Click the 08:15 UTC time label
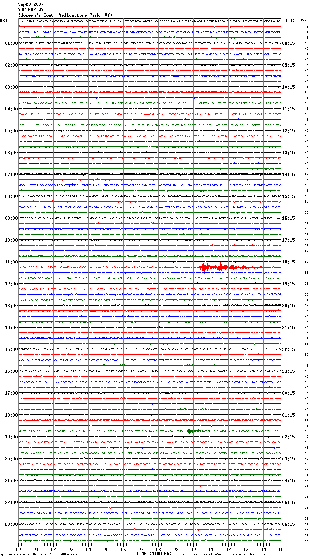310x559 pixels. point(288,43)
